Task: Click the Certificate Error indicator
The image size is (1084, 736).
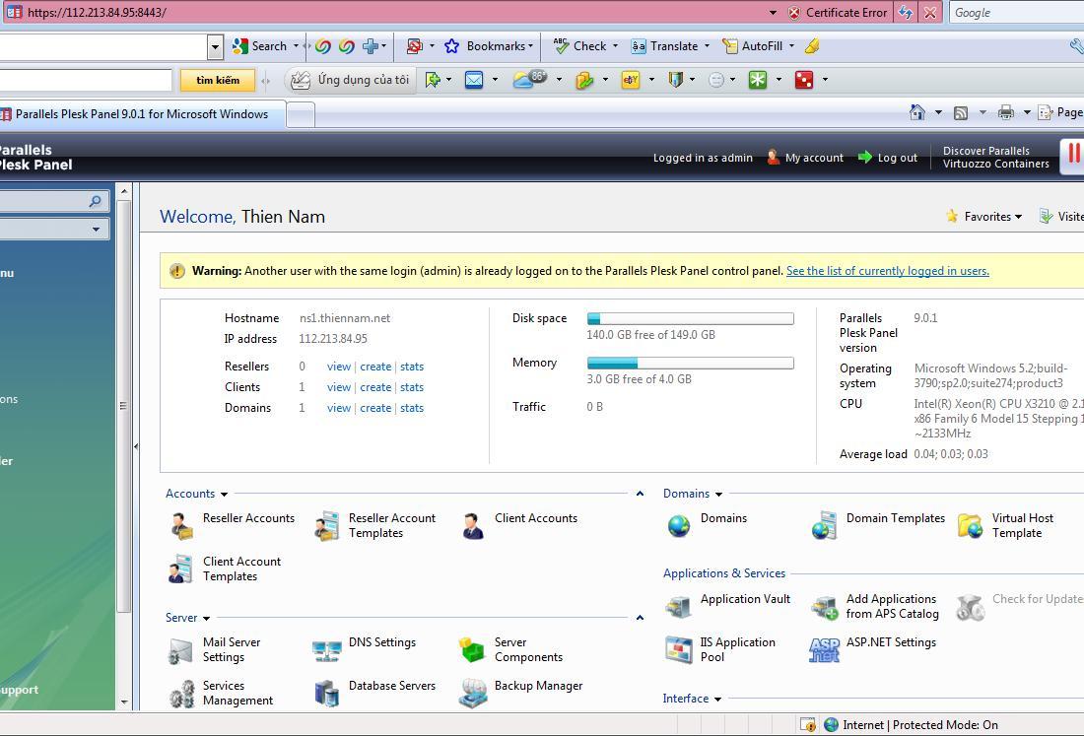Action: tap(838, 13)
